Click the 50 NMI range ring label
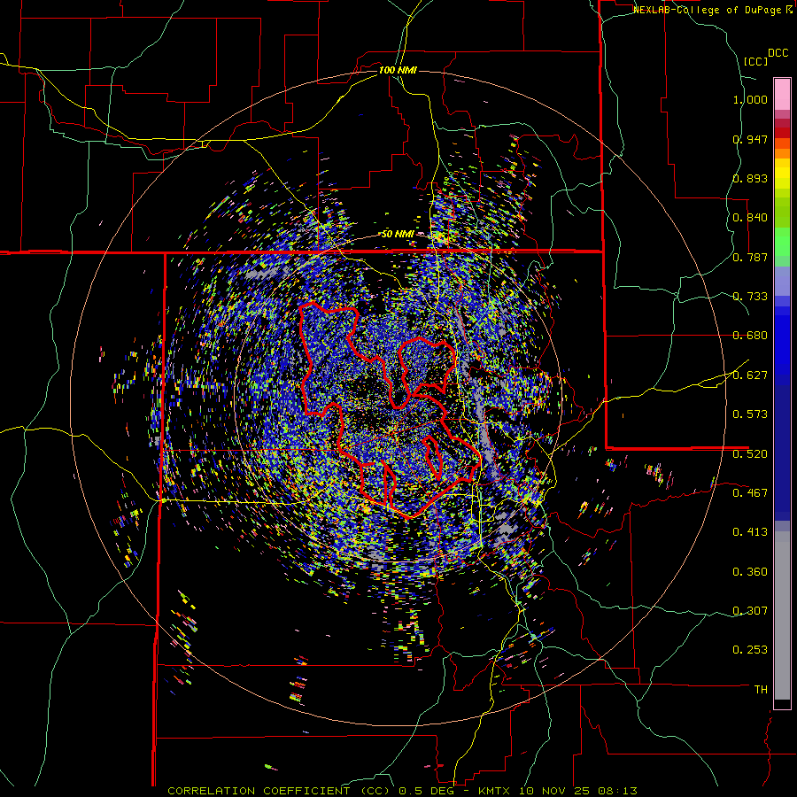This screenshot has height=797, width=797. click(x=398, y=234)
